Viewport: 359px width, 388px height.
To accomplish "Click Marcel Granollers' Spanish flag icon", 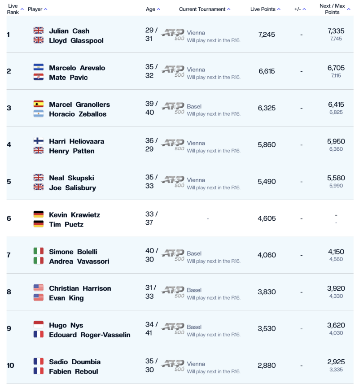I will tap(39, 104).
